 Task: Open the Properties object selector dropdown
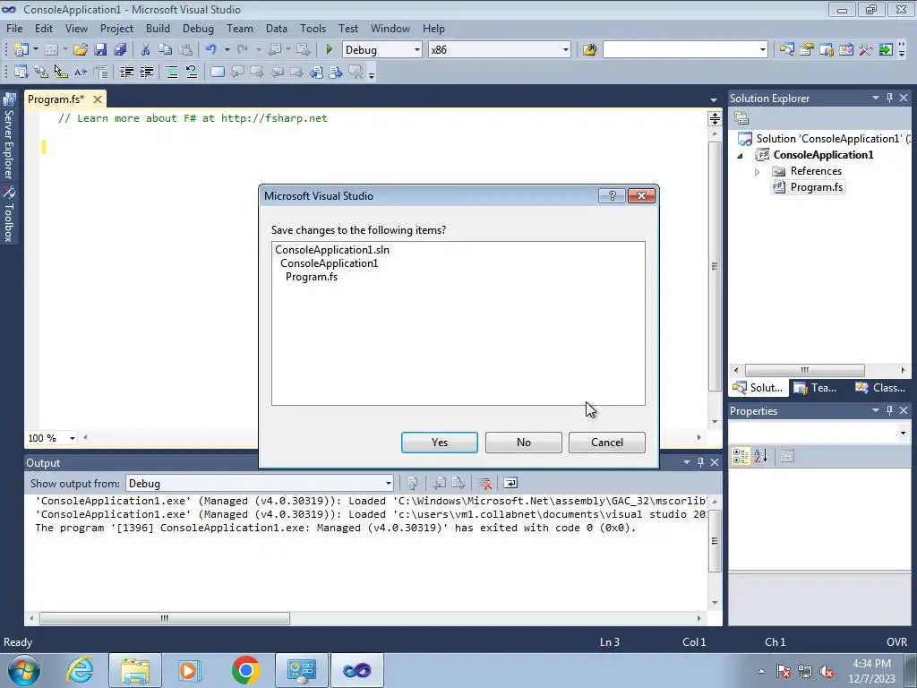(x=903, y=433)
